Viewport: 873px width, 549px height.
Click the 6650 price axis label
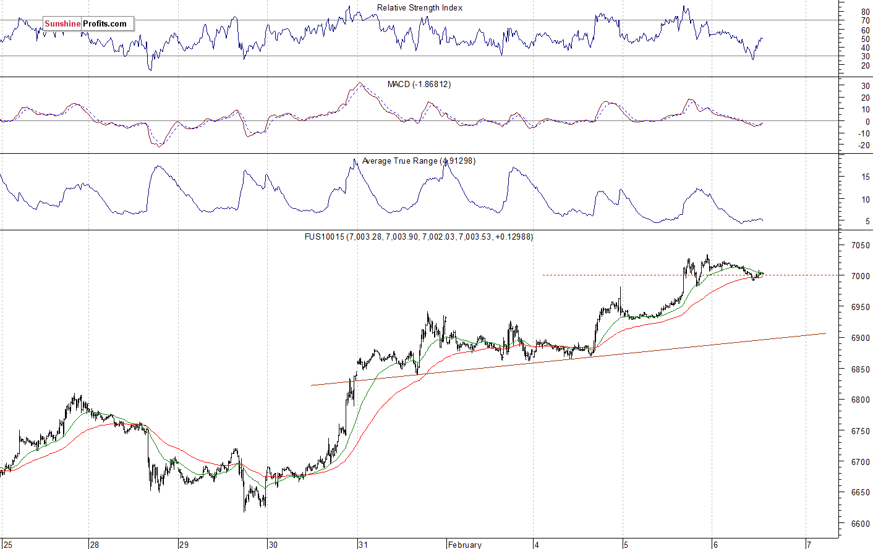860,493
